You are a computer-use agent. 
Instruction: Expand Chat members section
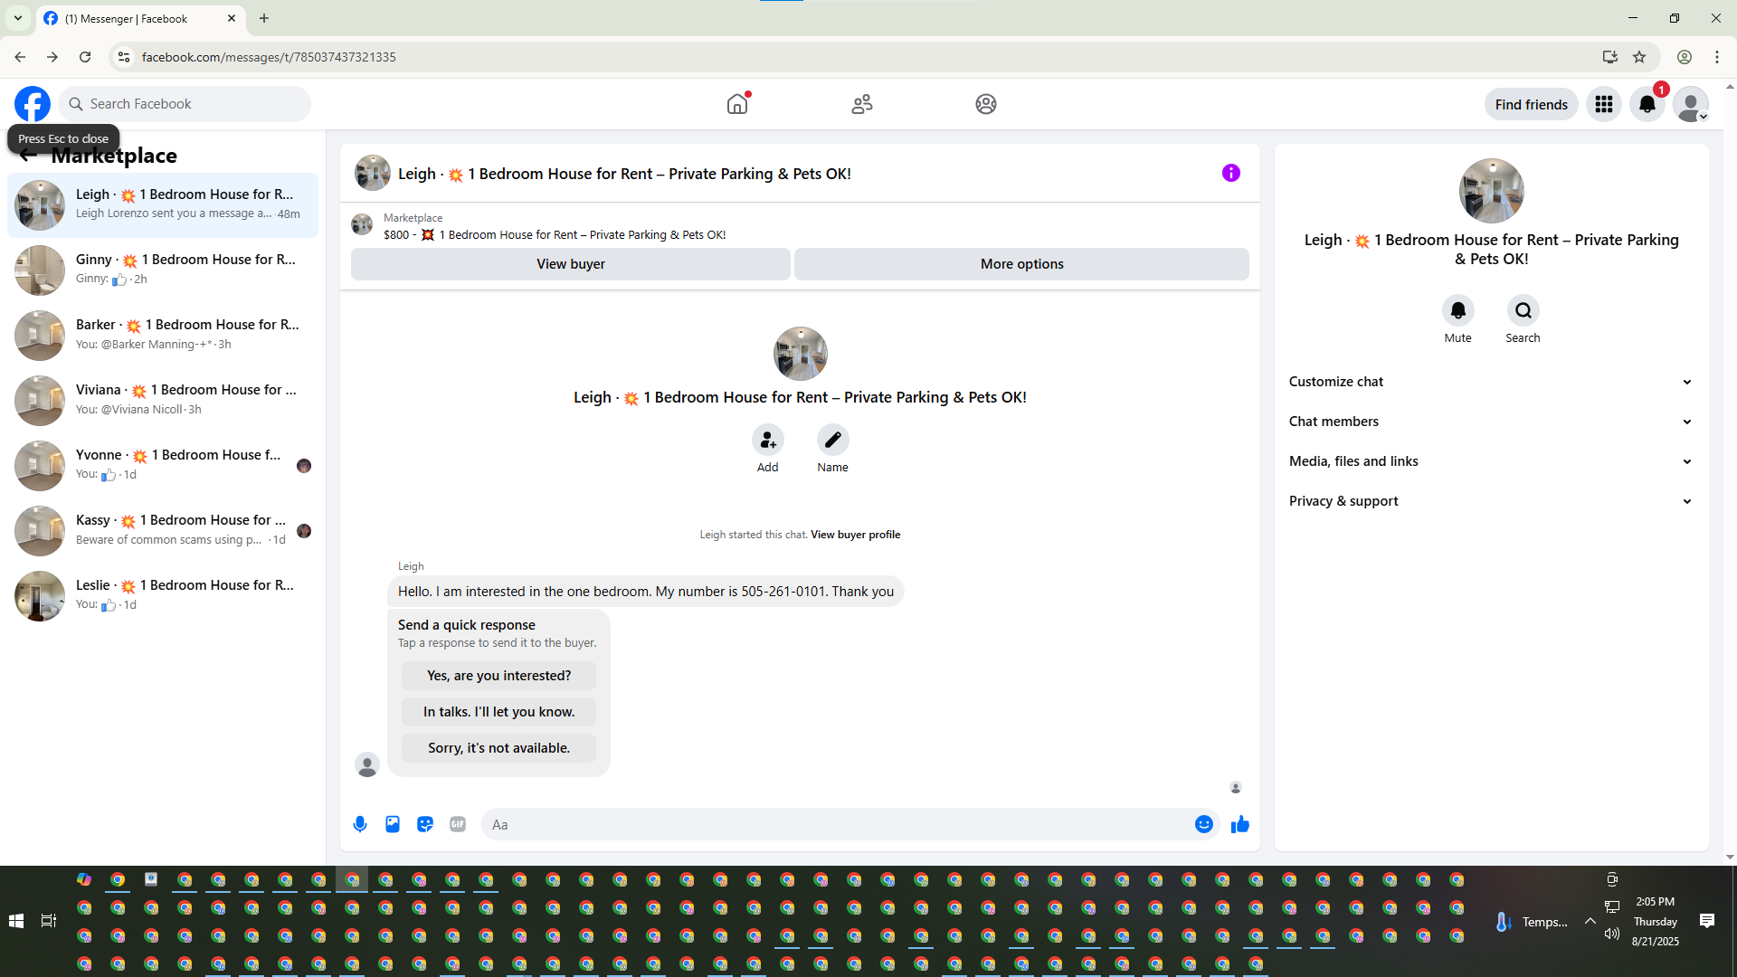(1490, 422)
